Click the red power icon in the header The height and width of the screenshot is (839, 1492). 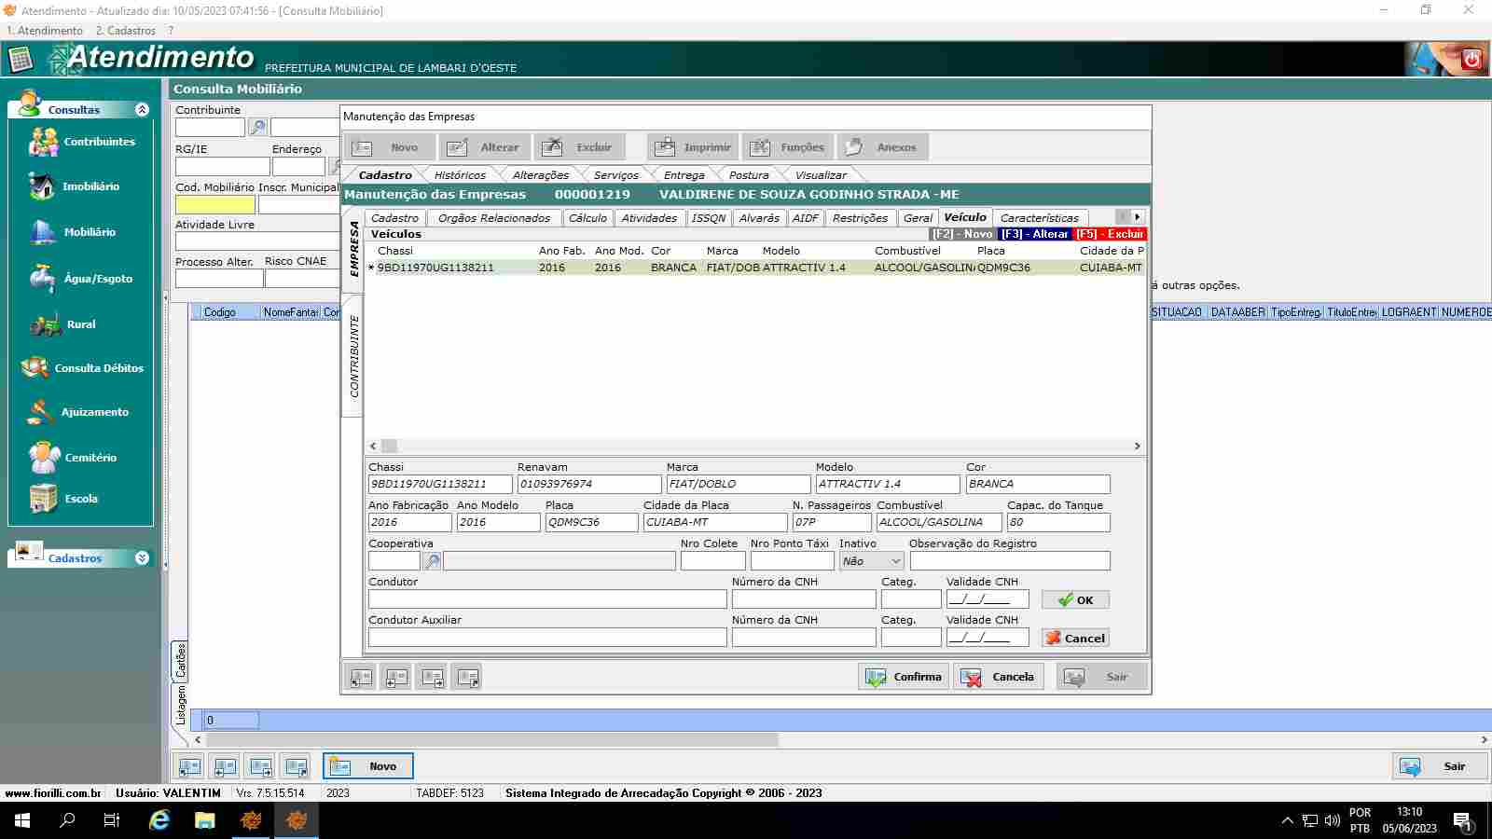[x=1472, y=59]
